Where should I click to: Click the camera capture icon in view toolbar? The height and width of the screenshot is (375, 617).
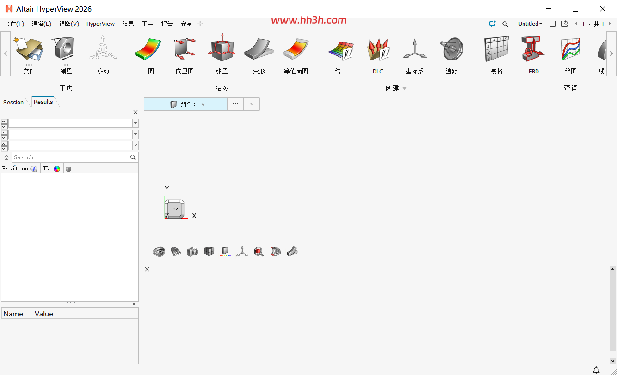(x=192, y=252)
